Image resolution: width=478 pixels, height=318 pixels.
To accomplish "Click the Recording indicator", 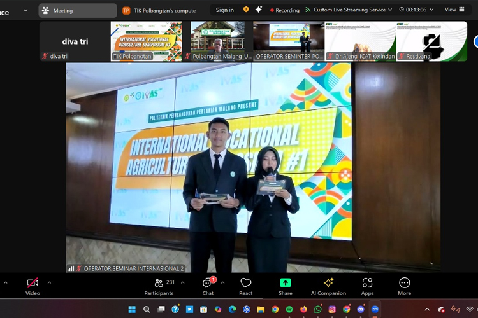I will pos(285,10).
